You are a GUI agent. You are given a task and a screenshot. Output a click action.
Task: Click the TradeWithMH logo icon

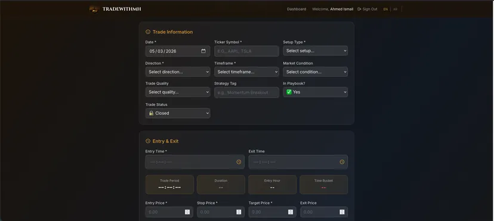[x=94, y=10]
